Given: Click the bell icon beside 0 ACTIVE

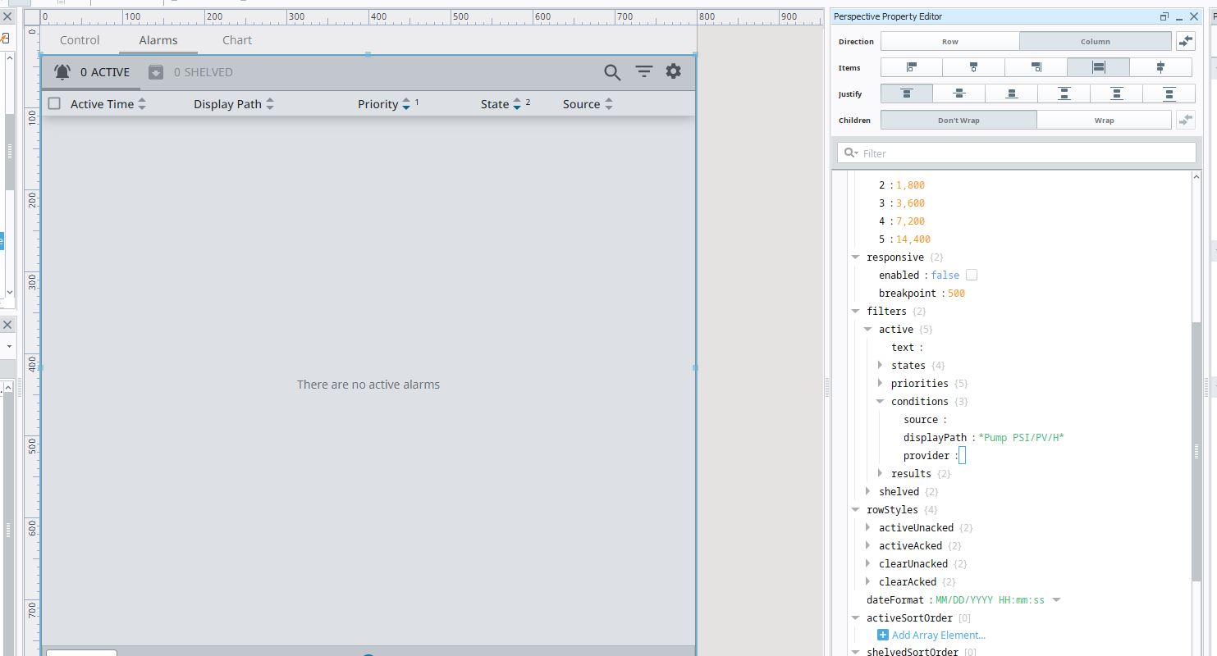Looking at the screenshot, I should 62,72.
